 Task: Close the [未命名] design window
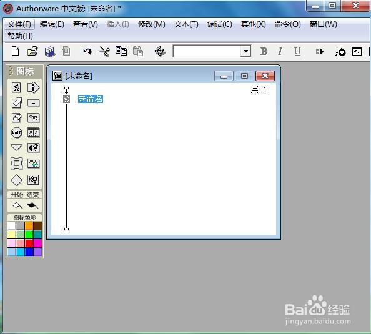point(265,76)
